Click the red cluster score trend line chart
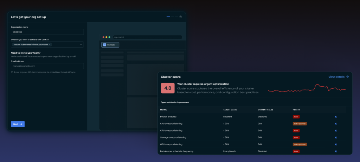Viewport: 360px width, 162px height. point(307,88)
